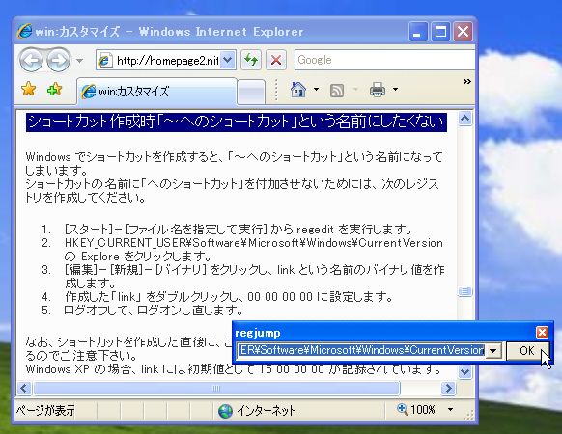The image size is (562, 434).
Task: Stop loading with the red X icon
Action: [x=275, y=60]
